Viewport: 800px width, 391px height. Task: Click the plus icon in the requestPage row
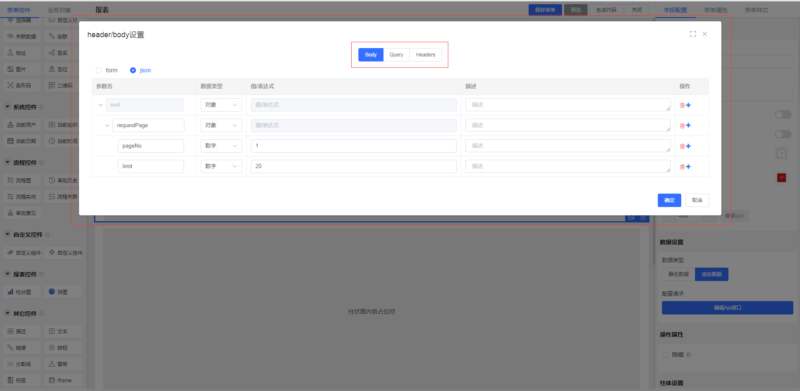pos(688,125)
